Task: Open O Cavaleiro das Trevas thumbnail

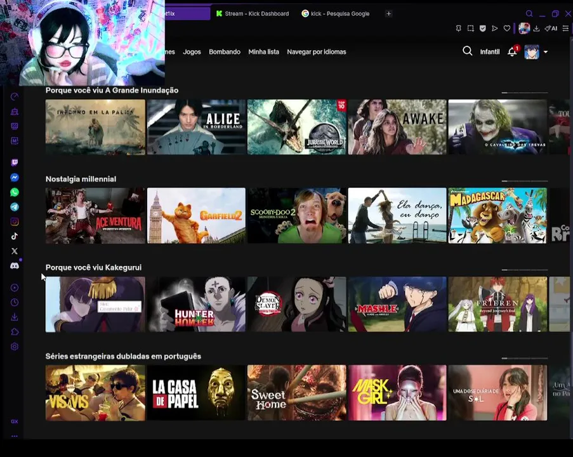Action: point(497,127)
